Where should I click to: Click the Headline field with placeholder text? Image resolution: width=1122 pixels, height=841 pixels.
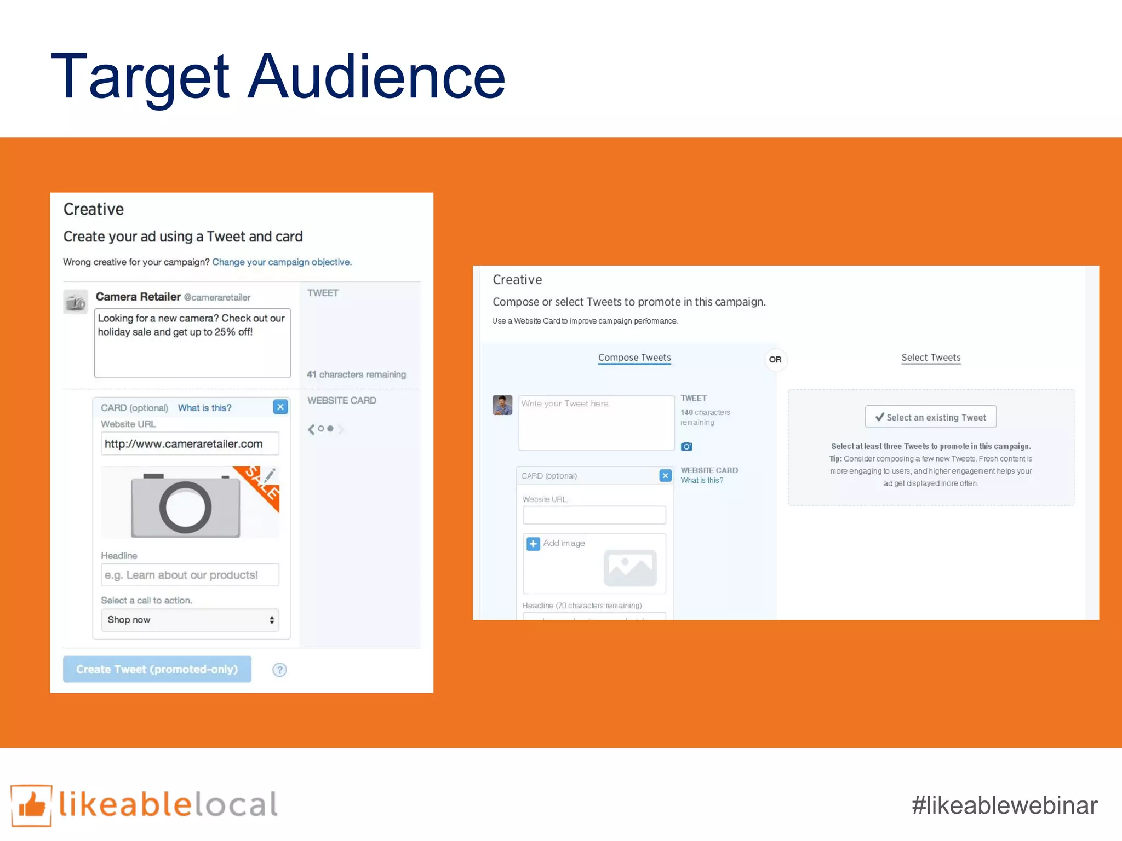click(x=190, y=575)
